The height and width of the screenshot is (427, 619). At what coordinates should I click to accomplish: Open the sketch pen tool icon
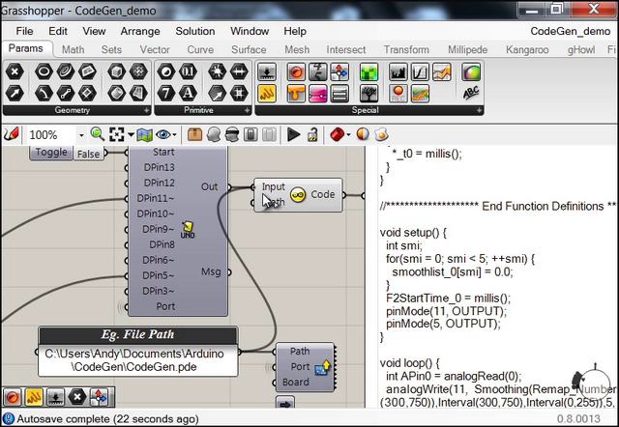click(11, 134)
